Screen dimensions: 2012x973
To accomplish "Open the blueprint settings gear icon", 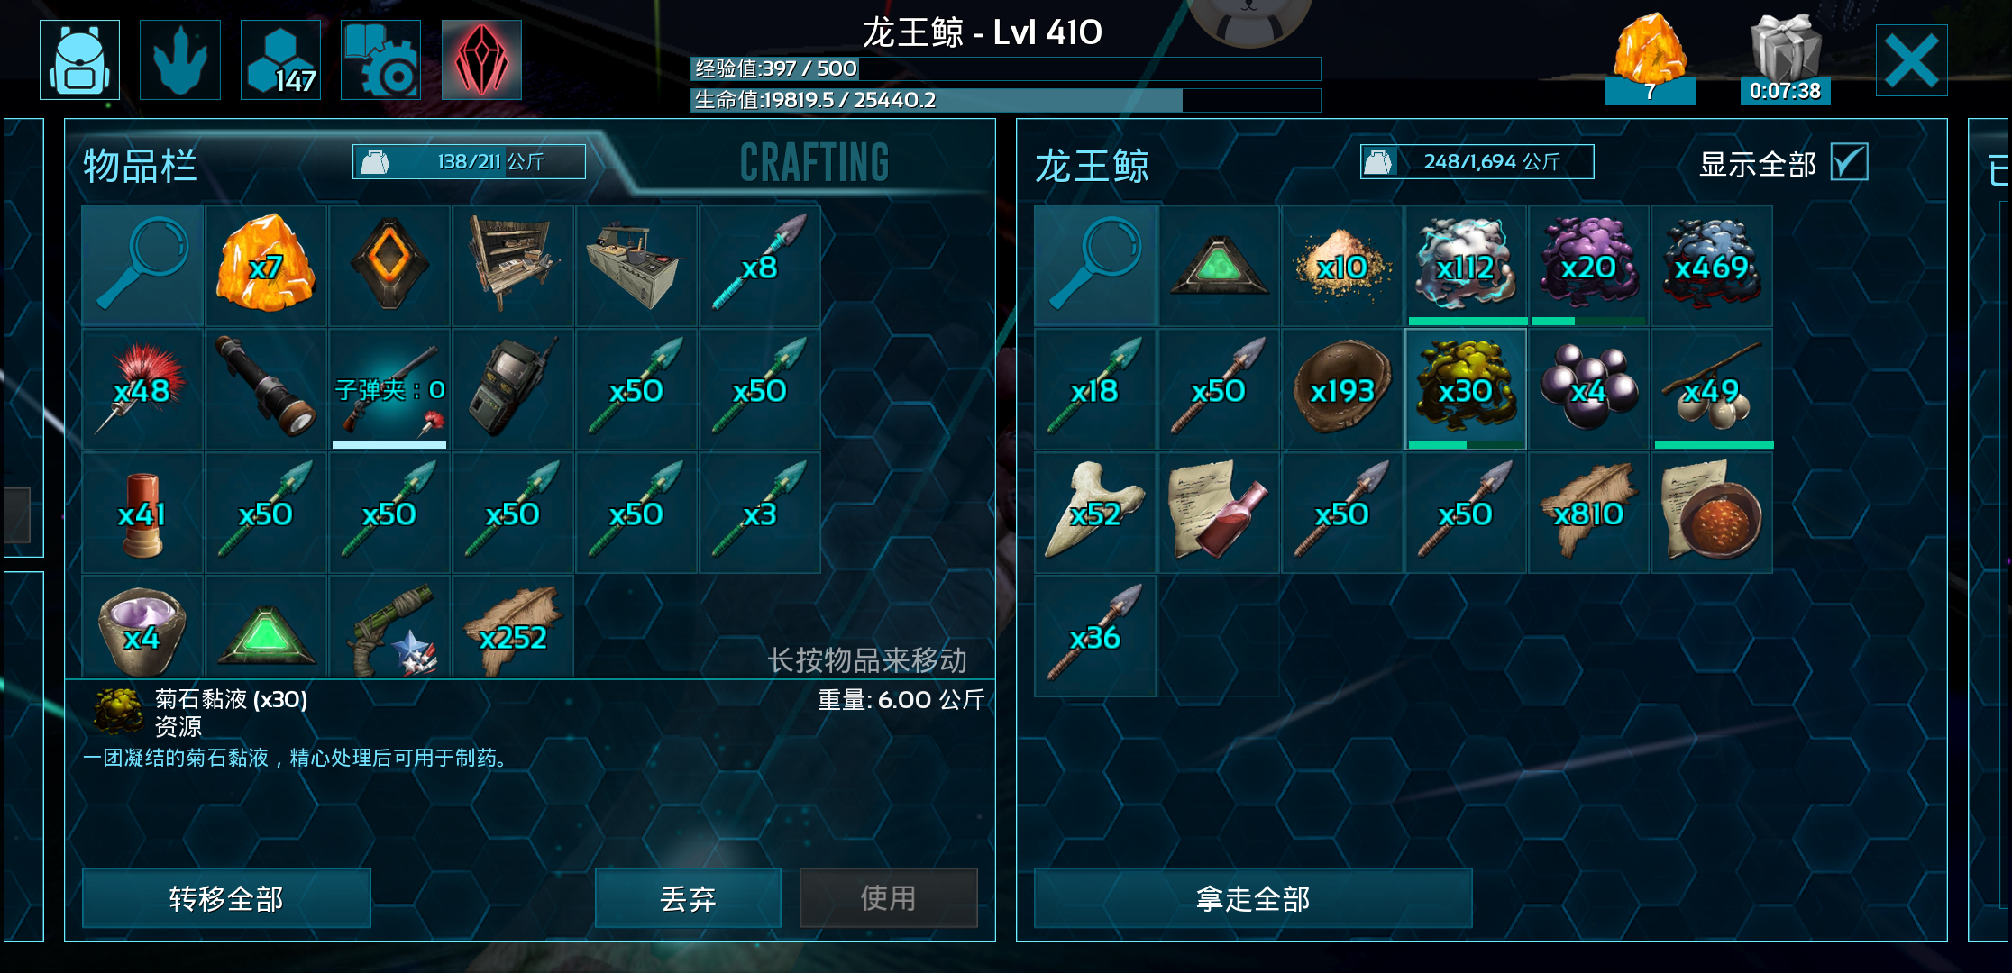I will (x=380, y=59).
